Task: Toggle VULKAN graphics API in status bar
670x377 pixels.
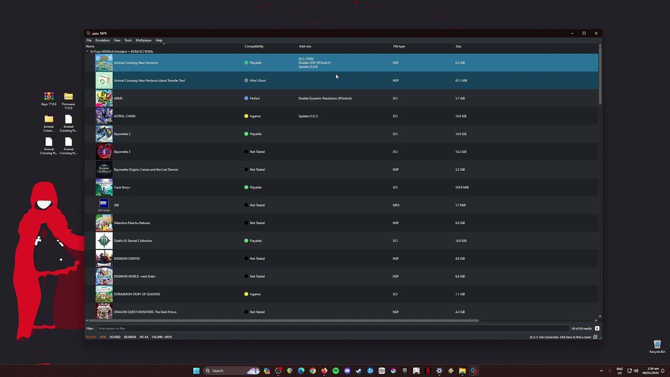Action: 91,337
